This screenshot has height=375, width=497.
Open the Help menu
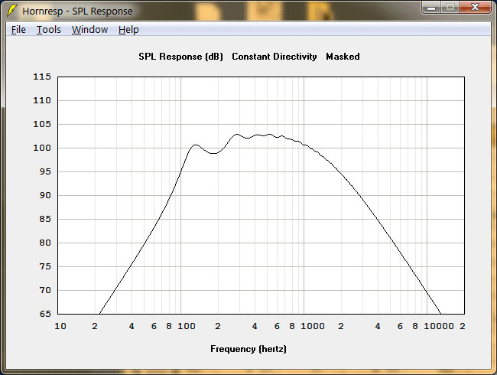coord(128,30)
